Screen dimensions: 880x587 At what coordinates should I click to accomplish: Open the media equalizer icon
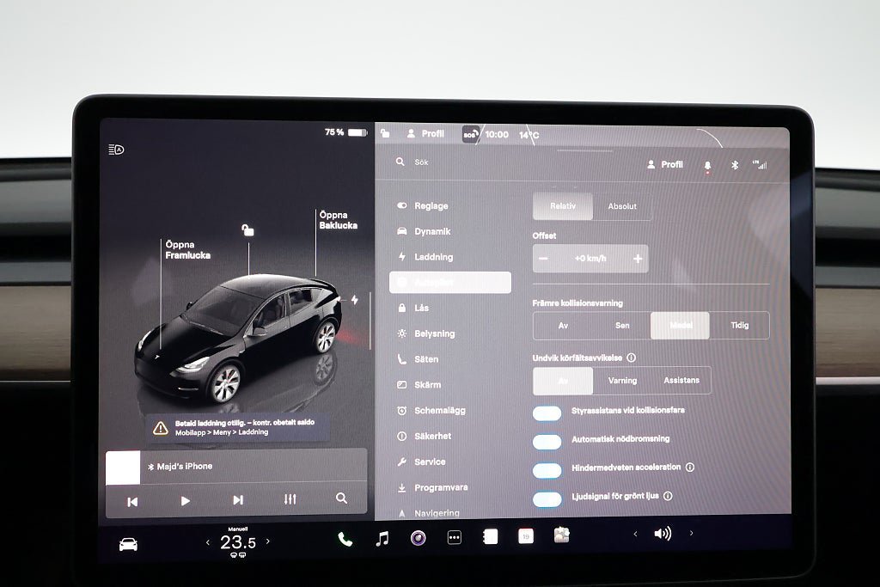[x=290, y=499]
